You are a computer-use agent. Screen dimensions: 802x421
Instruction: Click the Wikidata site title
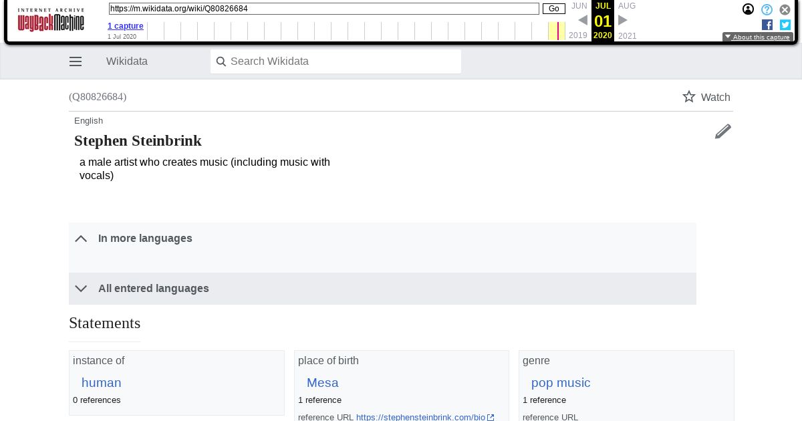pyautogui.click(x=127, y=61)
